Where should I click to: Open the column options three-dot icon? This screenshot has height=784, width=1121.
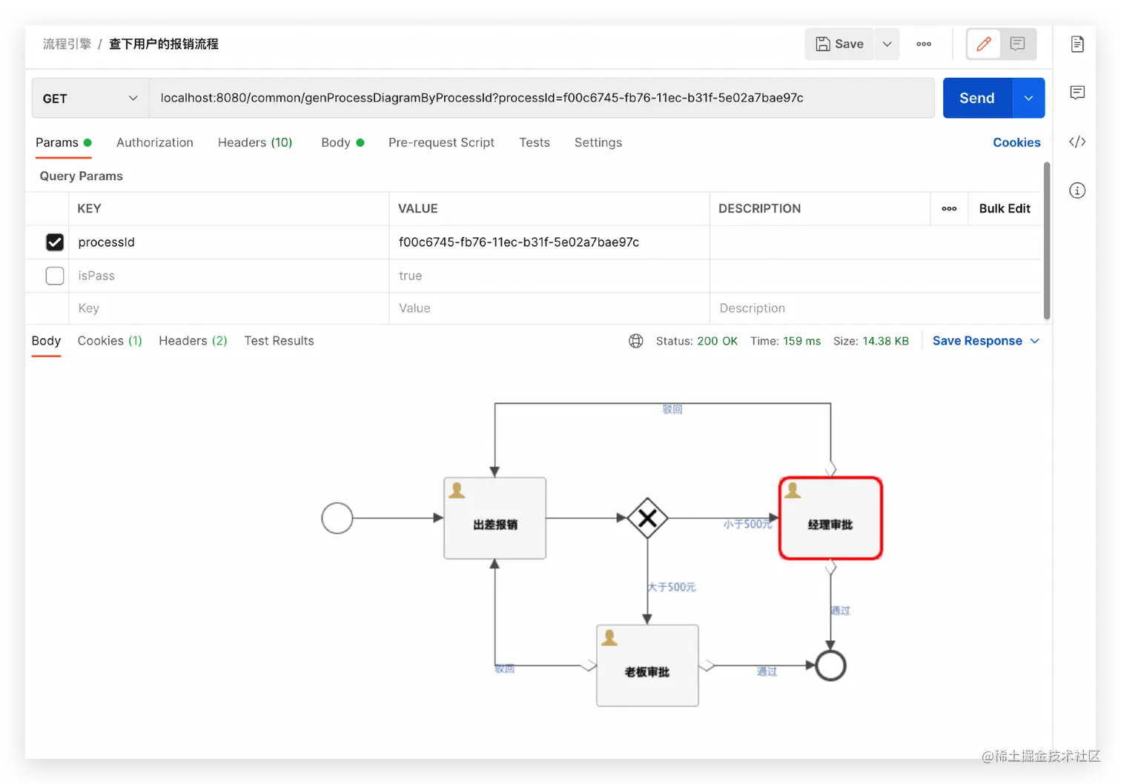949,209
